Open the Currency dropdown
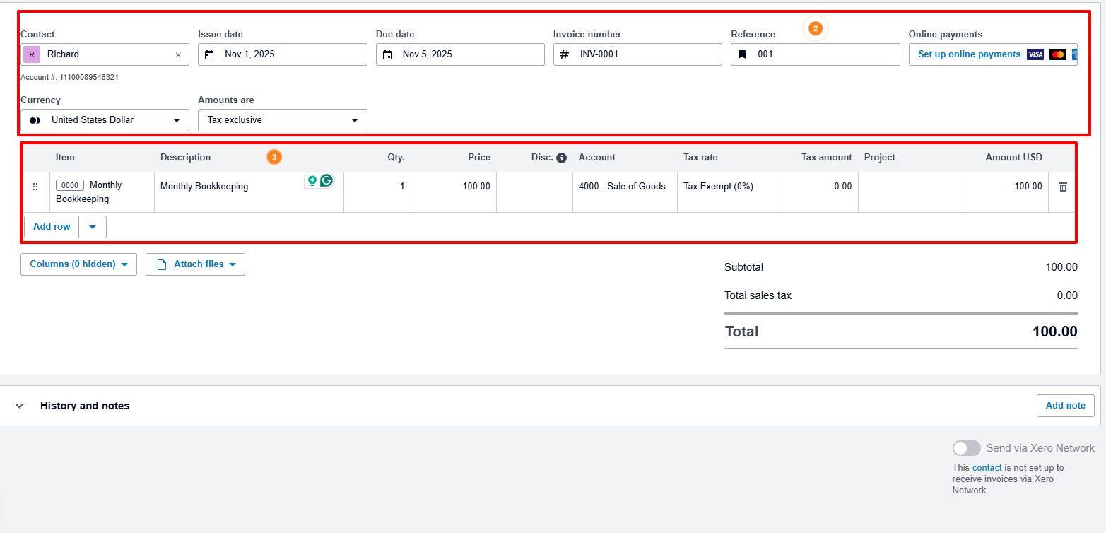The height and width of the screenshot is (533, 1106). pos(176,120)
